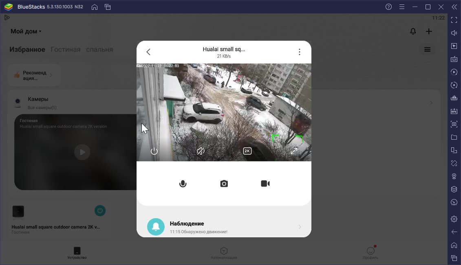Open multi-instance manager layers icon
This screenshot has width=461, height=265.
454,189
